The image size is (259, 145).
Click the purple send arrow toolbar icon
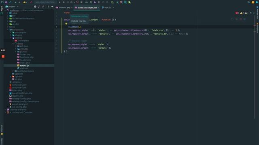(x=95, y=2)
